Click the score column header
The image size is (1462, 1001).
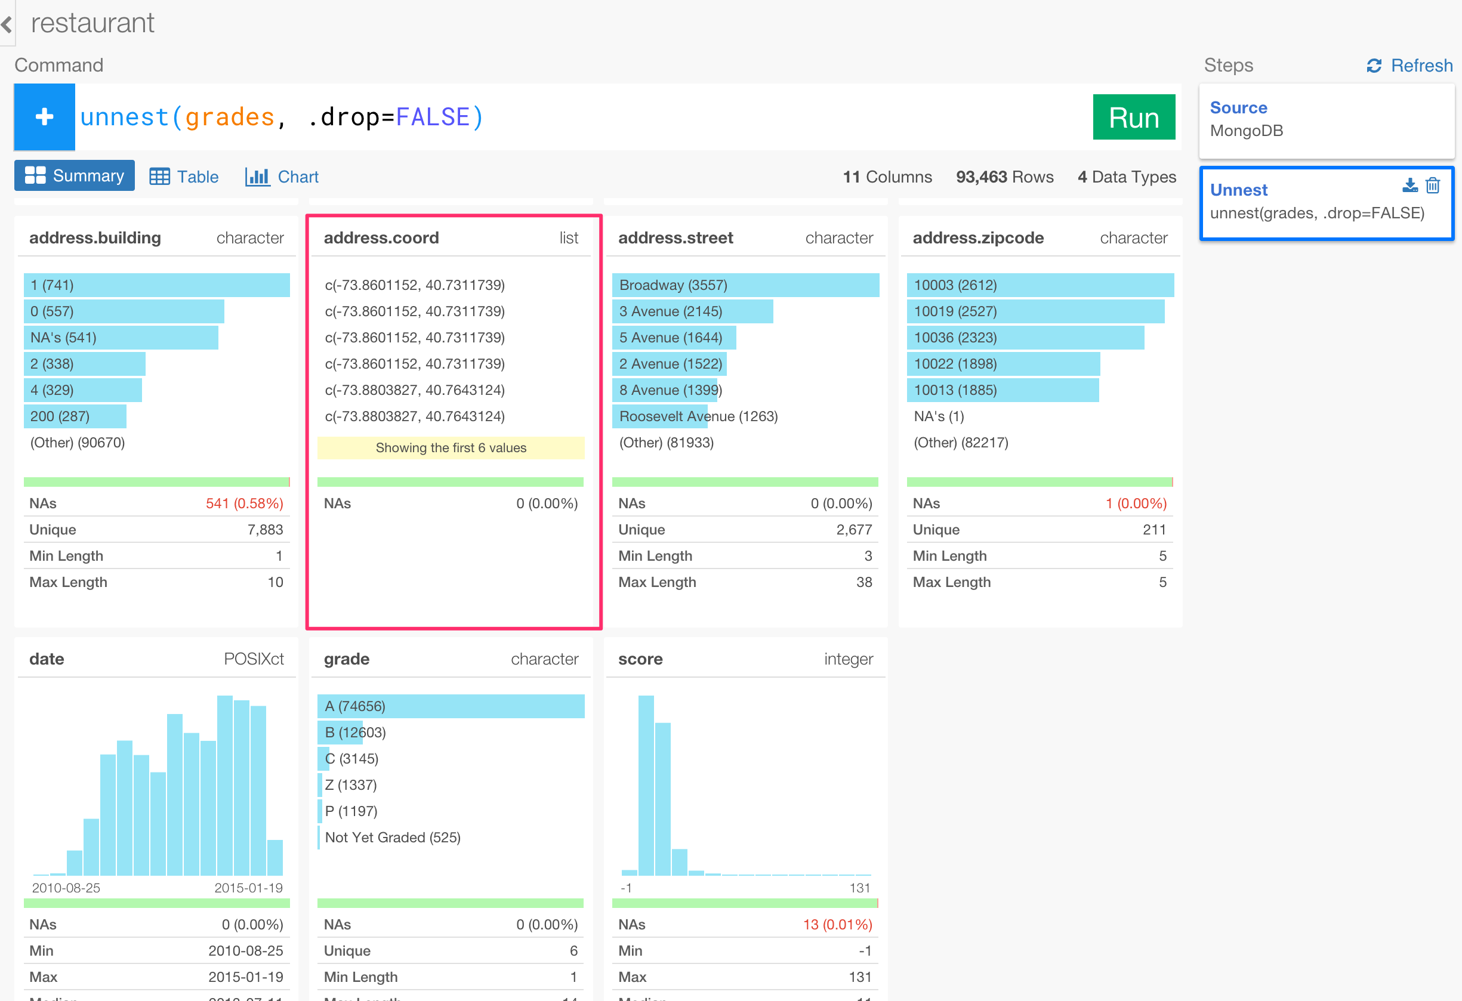(x=640, y=659)
